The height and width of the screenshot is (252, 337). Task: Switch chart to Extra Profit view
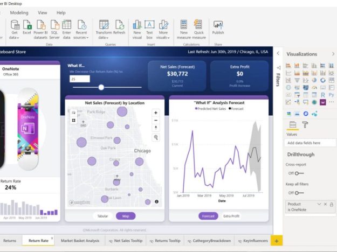tap(231, 216)
